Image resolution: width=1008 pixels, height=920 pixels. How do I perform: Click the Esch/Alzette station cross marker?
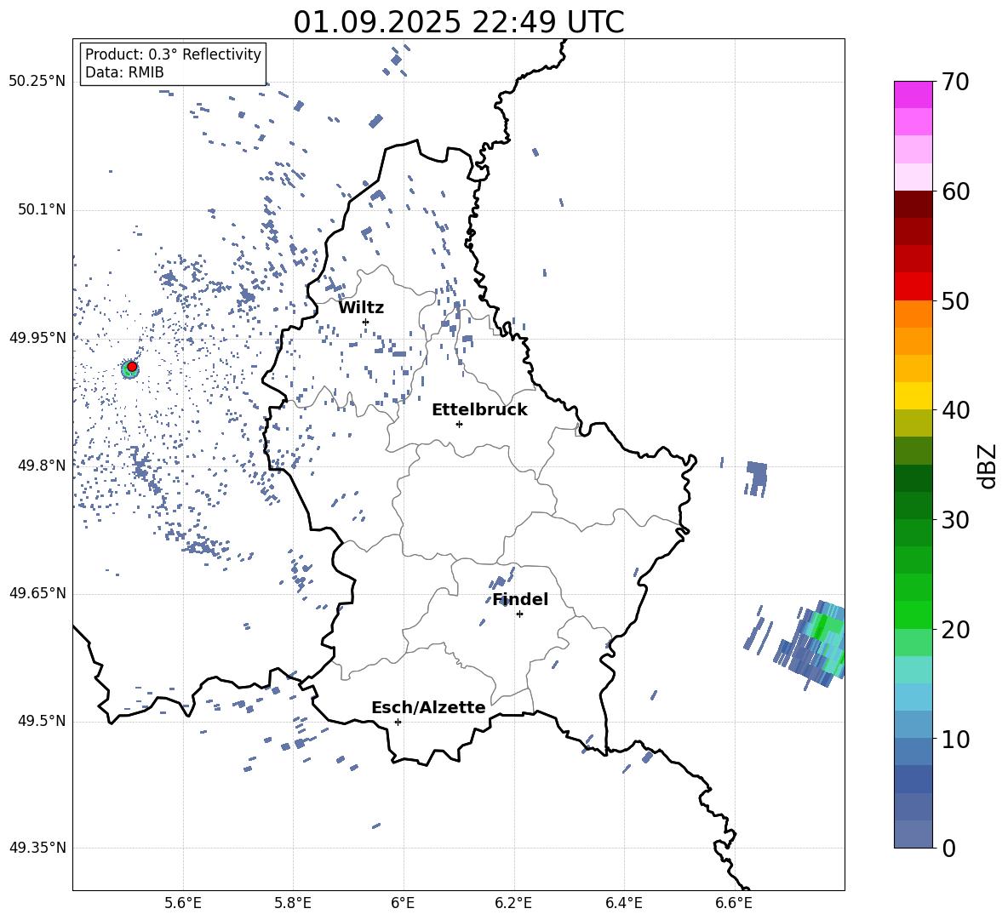[x=398, y=722]
